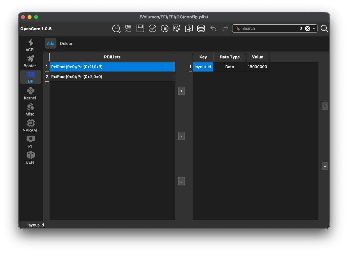Image resolution: width=348 pixels, height=253 pixels.
Task: Expand the search options dropdown arrow
Action: coord(314,29)
